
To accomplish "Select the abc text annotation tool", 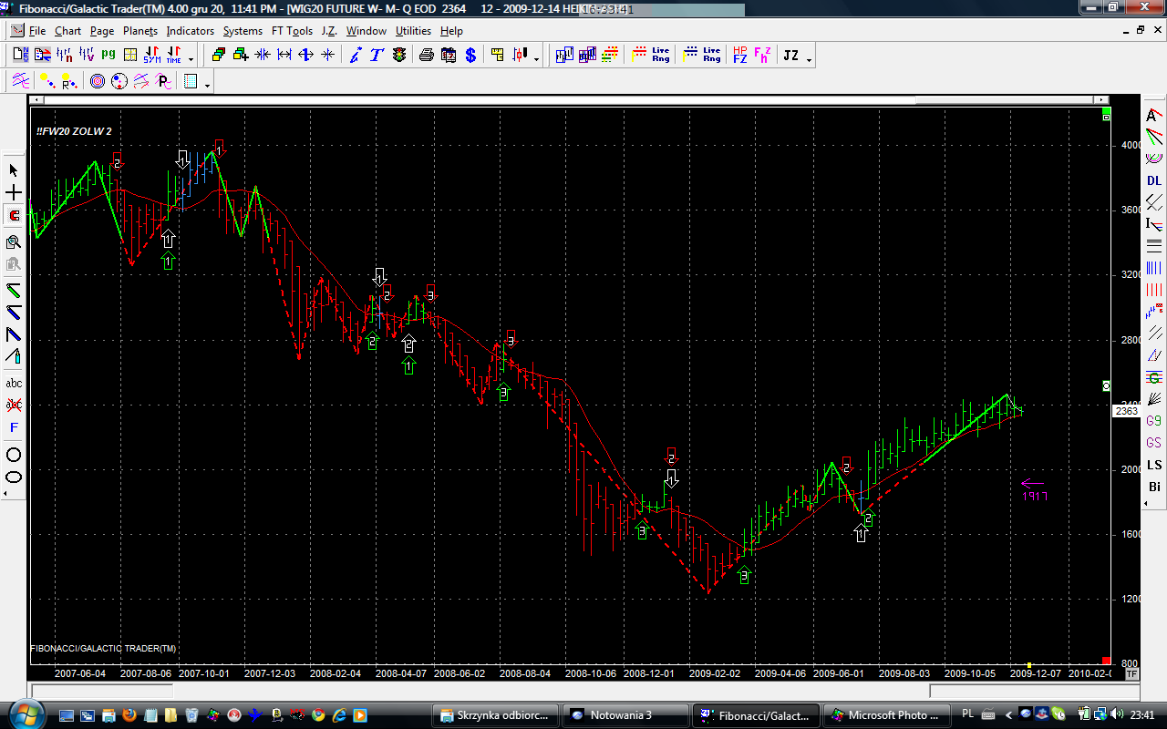I will [x=14, y=384].
